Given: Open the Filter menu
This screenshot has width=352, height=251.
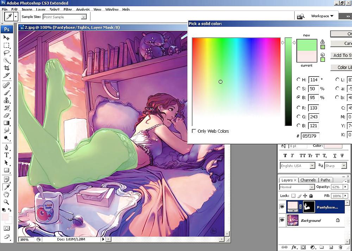Looking at the screenshot, I should pyautogui.click(x=68, y=9).
